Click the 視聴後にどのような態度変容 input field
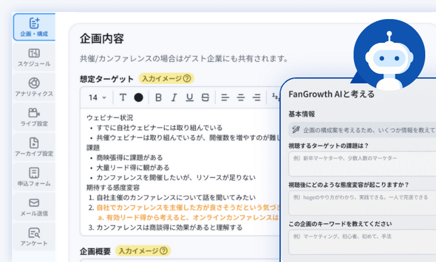436x262 pixels. click(363, 203)
